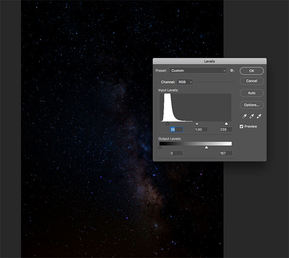The width and height of the screenshot is (289, 258).
Task: Open the Options... dialog
Action: [x=252, y=105]
